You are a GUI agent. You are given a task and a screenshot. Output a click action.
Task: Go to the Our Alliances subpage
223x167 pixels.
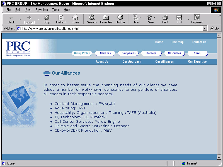(x=164, y=62)
